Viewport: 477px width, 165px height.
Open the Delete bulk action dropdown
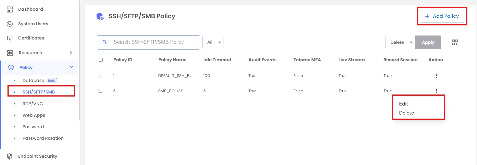pos(400,42)
